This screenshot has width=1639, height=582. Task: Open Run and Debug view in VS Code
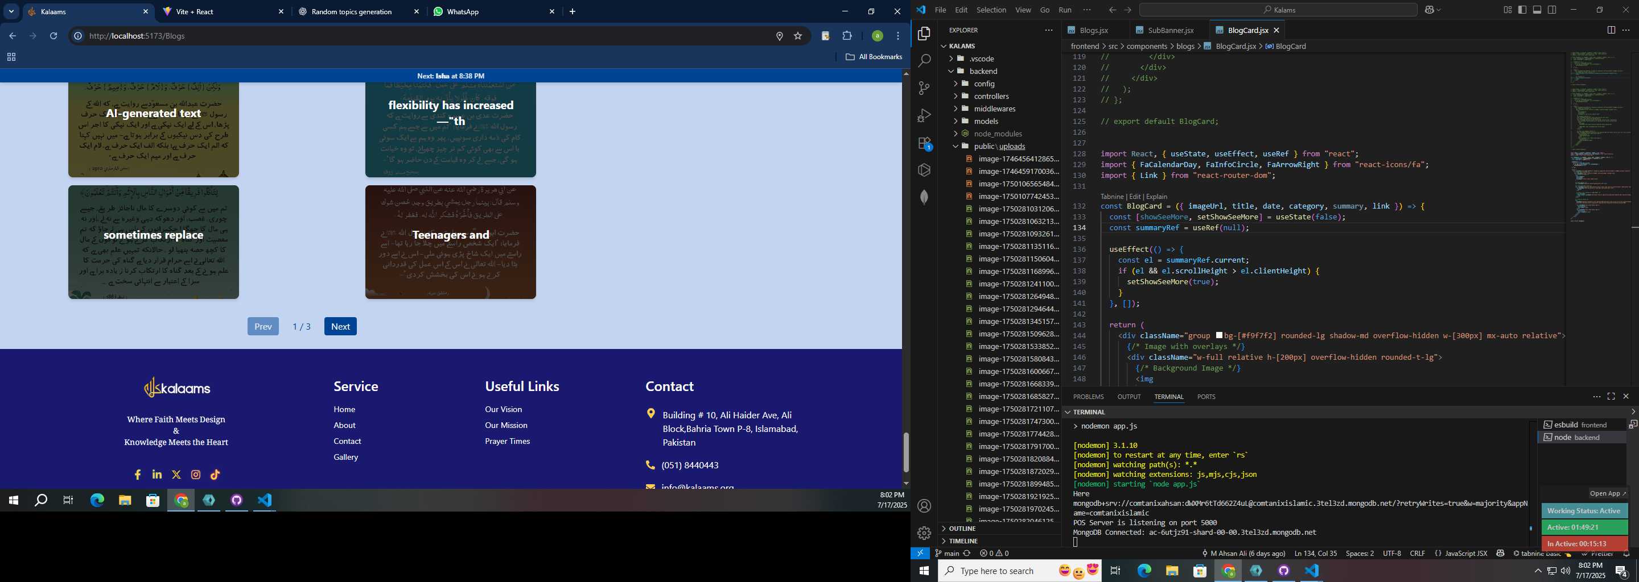(924, 115)
